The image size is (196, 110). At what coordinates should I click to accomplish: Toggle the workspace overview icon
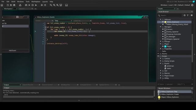[x=61, y=5]
